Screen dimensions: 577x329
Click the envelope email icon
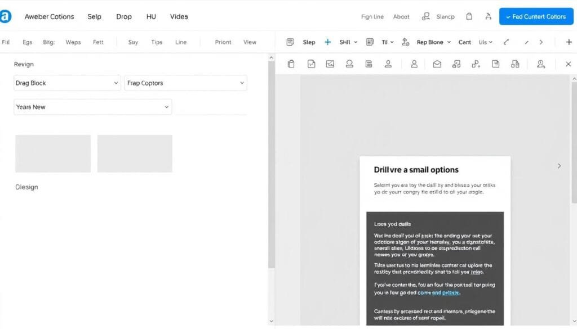point(437,64)
